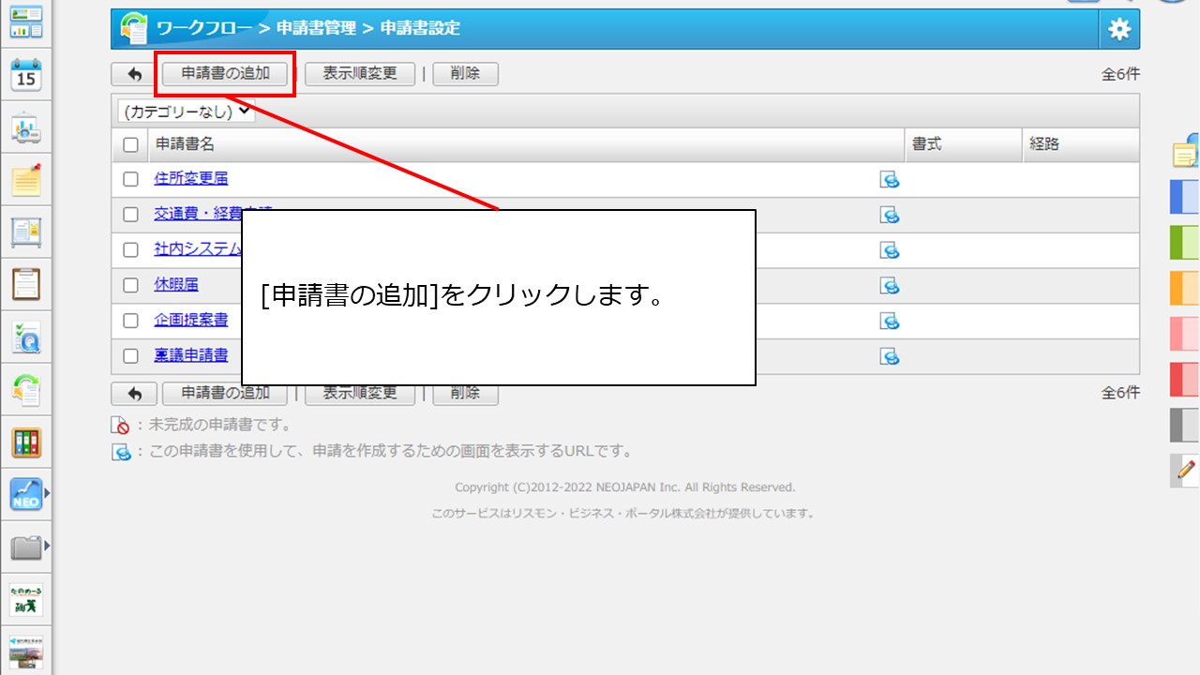Check the box for 稟議申請書
This screenshot has height=675, width=1200.
click(131, 356)
